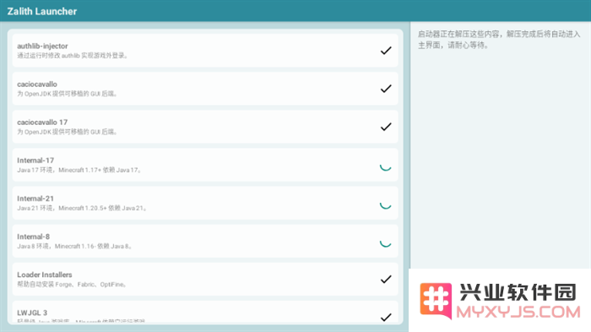Click the checkmark beside caciocavallo 17

pos(386,127)
